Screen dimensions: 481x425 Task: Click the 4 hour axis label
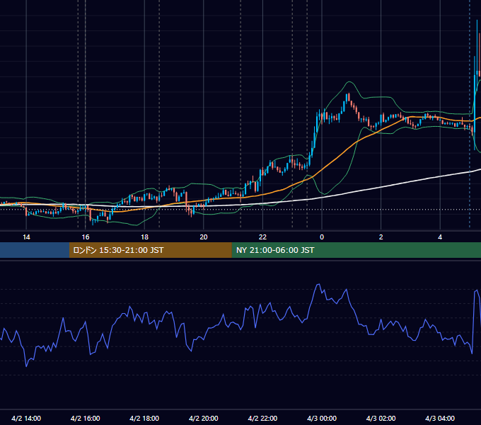click(440, 237)
